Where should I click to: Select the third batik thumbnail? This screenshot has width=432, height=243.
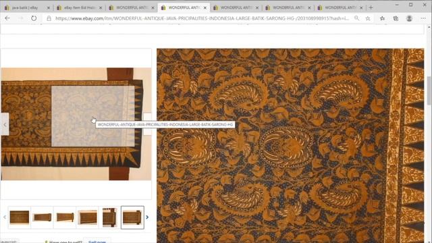65,217
